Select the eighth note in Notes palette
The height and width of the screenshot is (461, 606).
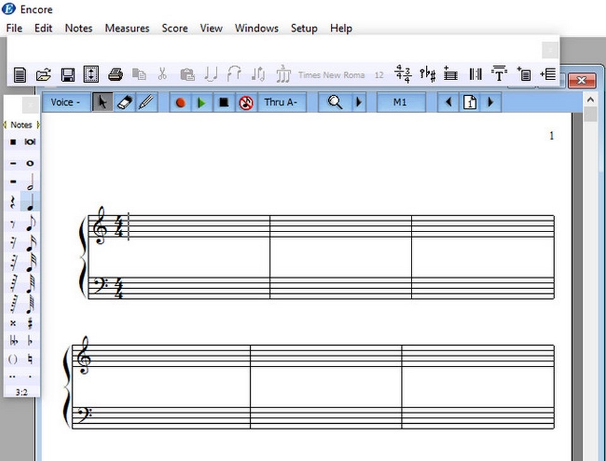30,223
